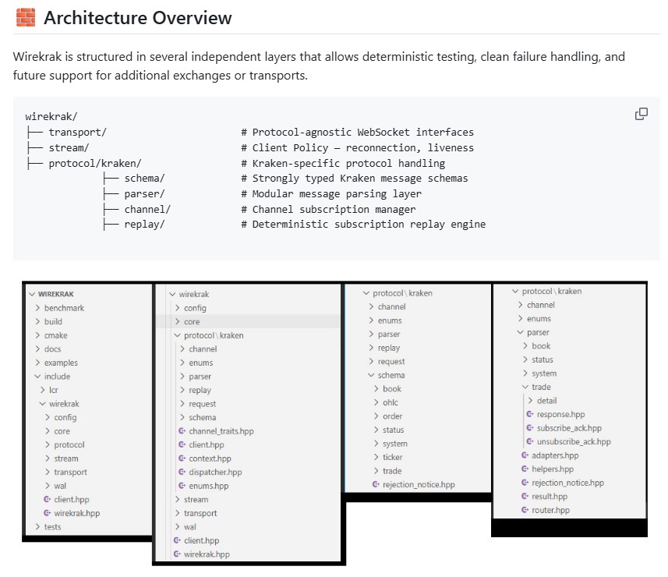668x577 pixels.
Task: Expand the ticker folder chevron
Action: (376, 457)
